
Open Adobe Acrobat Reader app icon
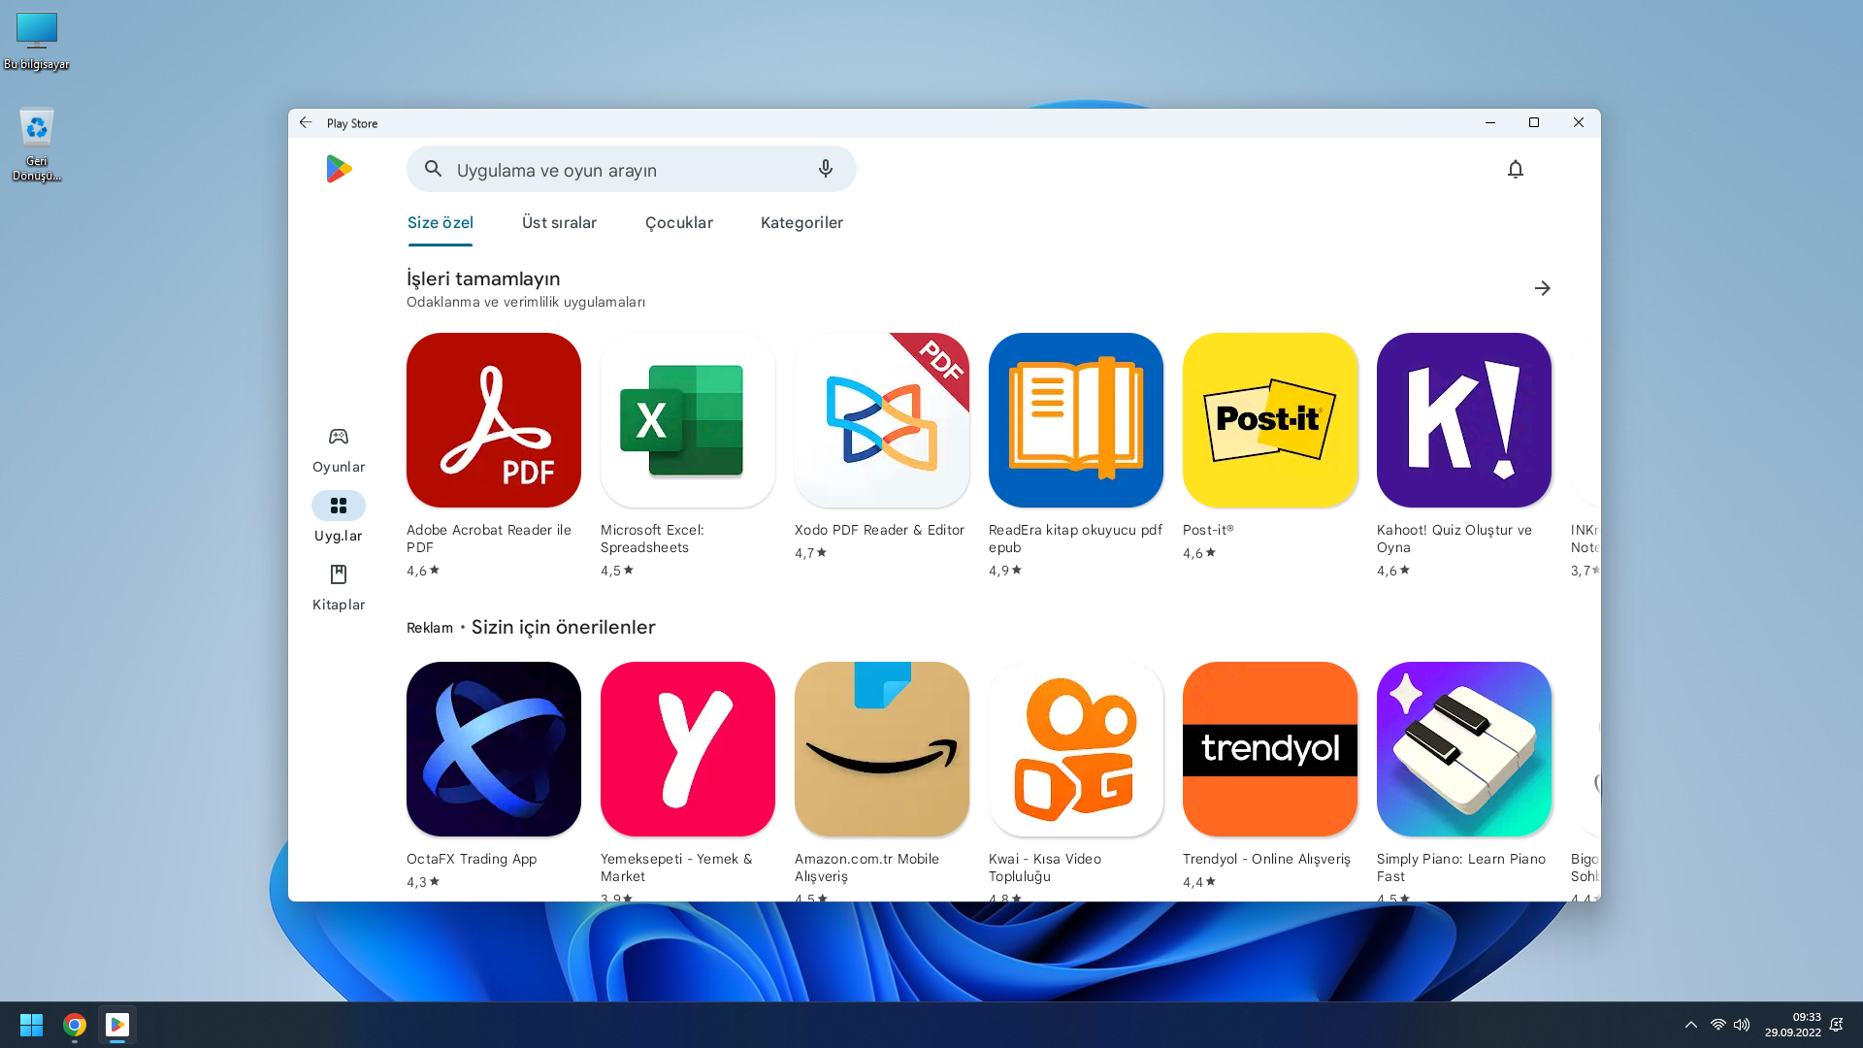493,420
